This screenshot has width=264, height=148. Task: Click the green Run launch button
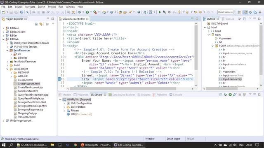coord(87,12)
